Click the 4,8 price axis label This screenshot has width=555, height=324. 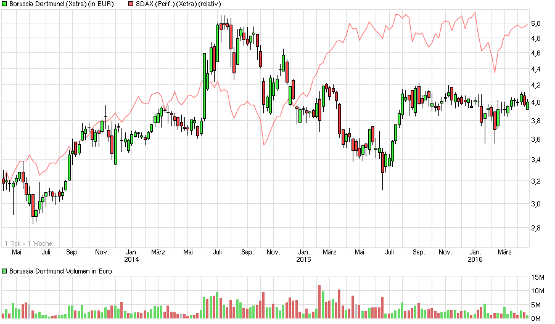tap(536, 39)
